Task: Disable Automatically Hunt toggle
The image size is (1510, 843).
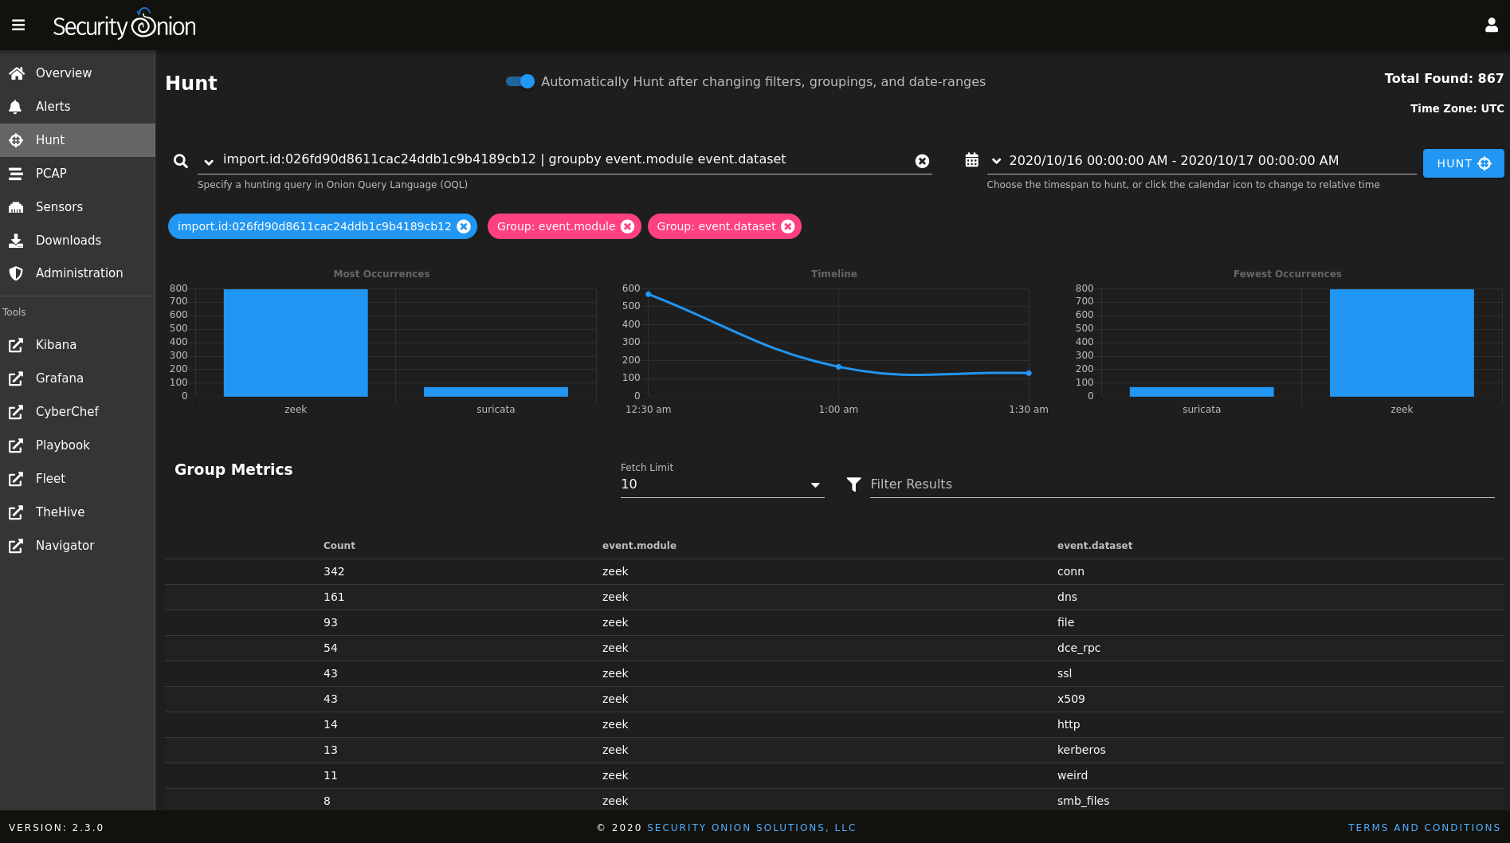Action: point(520,81)
